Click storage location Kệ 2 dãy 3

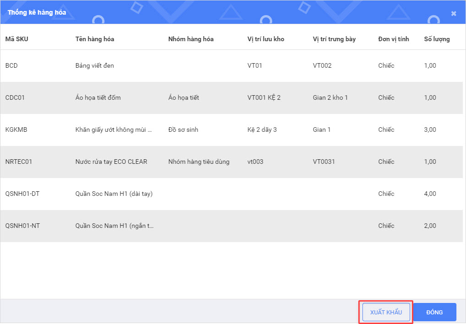(x=262, y=130)
